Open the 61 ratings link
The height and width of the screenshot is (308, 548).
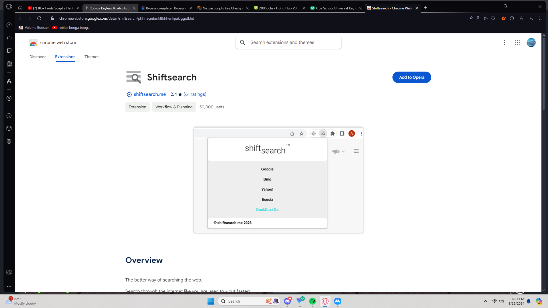(x=195, y=94)
